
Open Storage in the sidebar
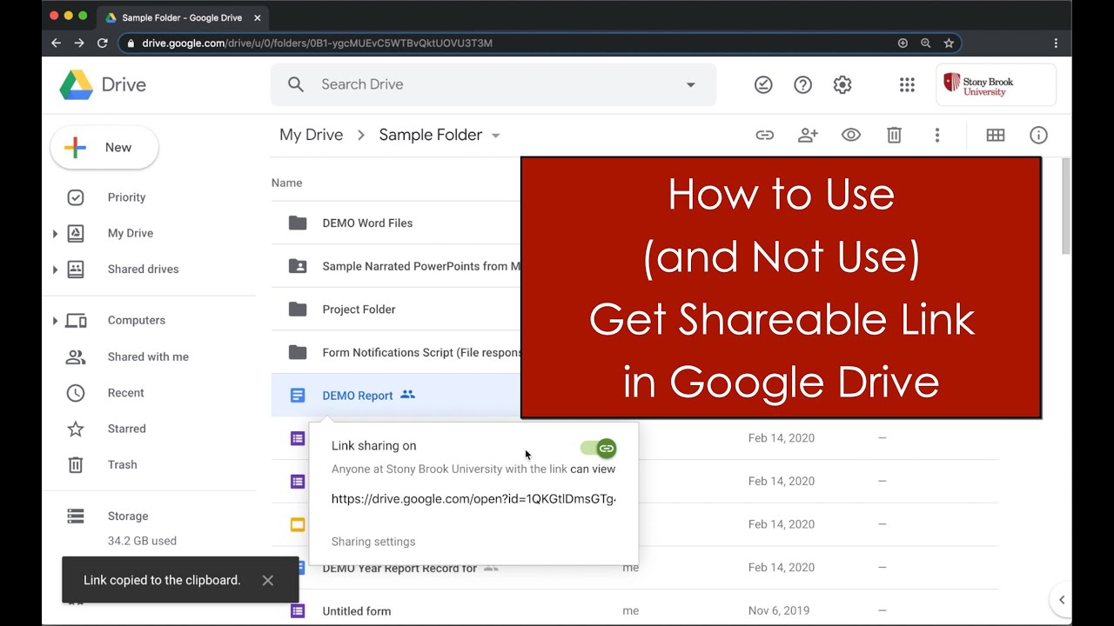[128, 516]
